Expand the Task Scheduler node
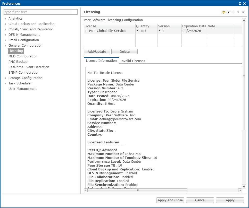Screen dimensions: 249x208 click(x=6, y=83)
